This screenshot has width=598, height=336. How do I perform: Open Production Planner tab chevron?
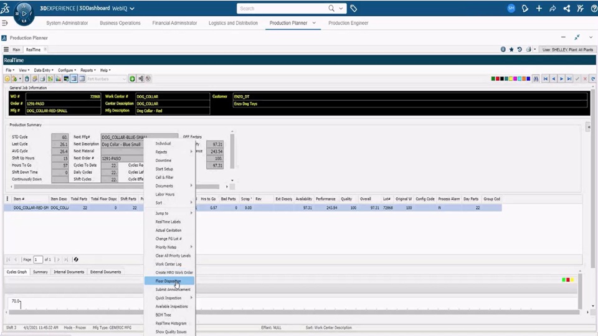314,23
